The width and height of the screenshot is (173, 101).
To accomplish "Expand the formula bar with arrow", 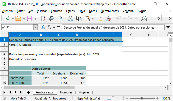I will tap(168, 27).
